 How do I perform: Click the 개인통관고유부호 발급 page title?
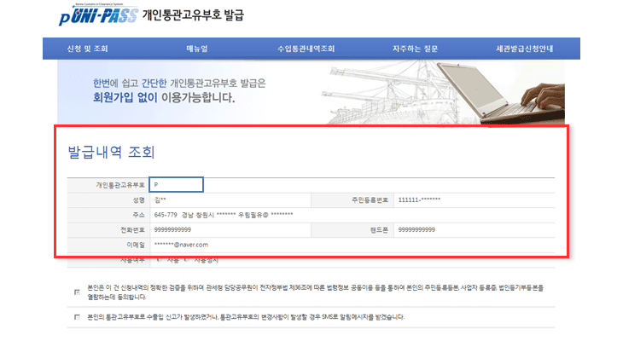[193, 15]
